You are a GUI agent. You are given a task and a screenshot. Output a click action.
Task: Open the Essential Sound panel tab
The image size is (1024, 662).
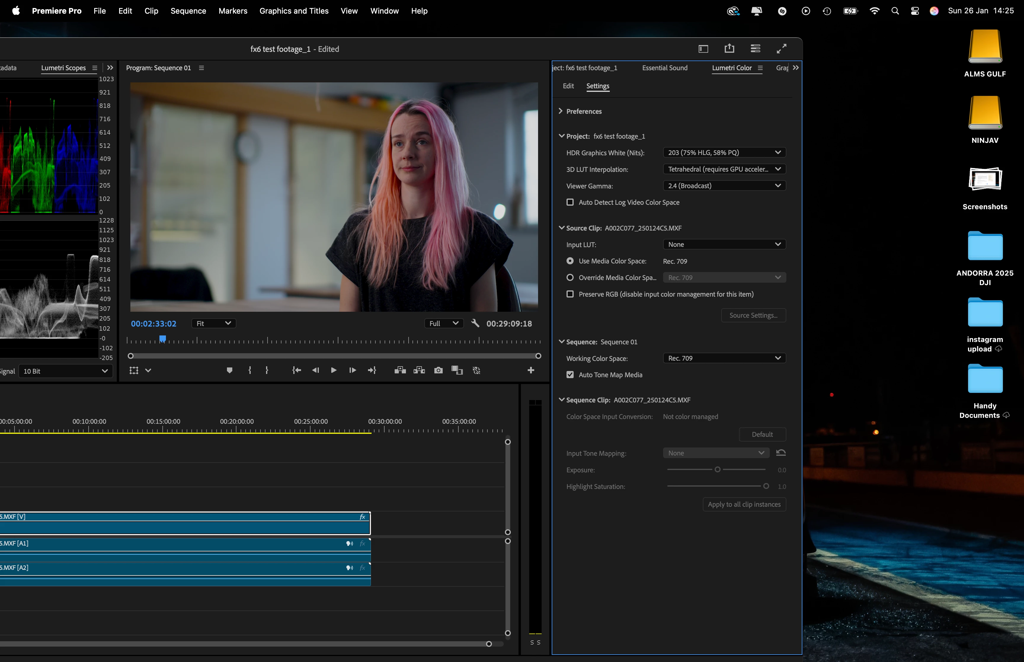tap(664, 68)
